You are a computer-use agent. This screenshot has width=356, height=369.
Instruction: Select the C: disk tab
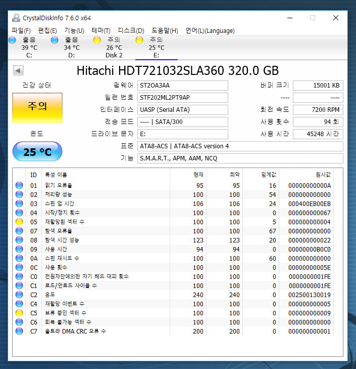pos(29,48)
